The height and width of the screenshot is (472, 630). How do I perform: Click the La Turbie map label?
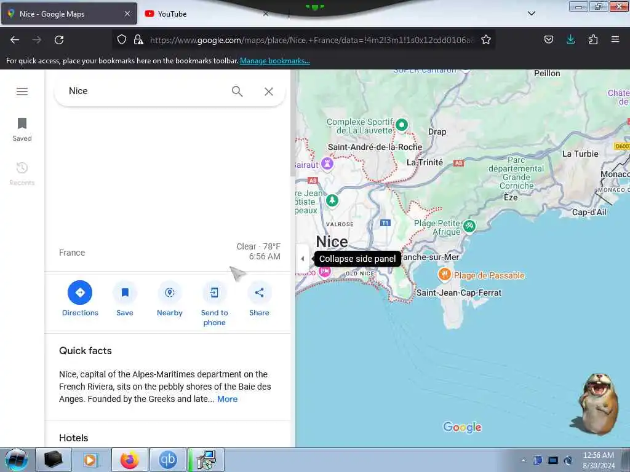580,154
